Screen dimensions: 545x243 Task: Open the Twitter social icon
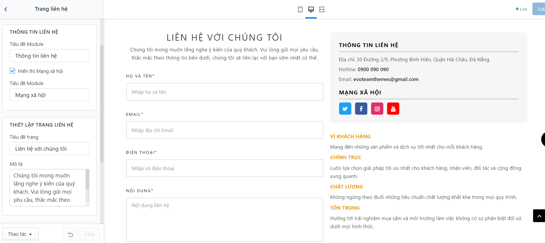(x=345, y=109)
